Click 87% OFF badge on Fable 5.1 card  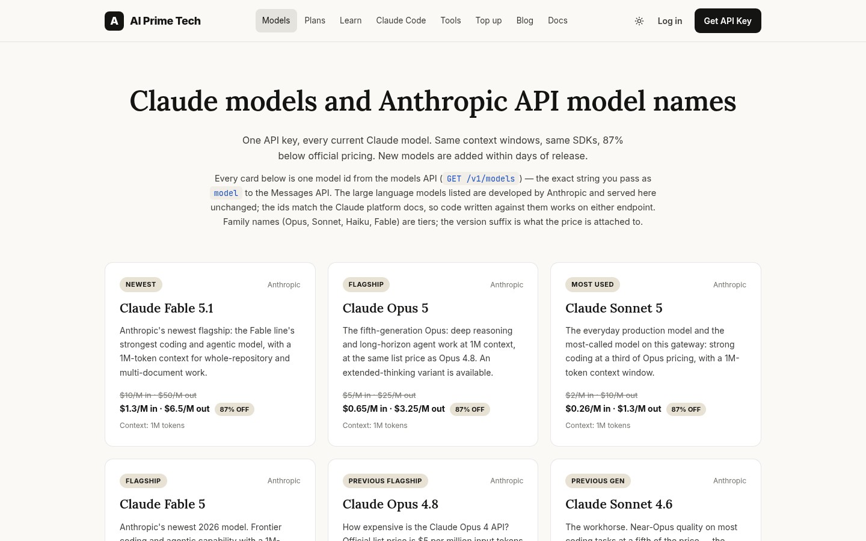point(235,409)
